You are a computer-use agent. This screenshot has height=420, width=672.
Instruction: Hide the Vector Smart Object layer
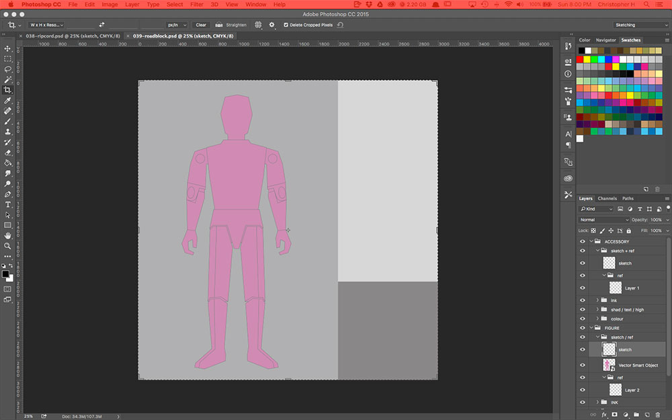(583, 365)
